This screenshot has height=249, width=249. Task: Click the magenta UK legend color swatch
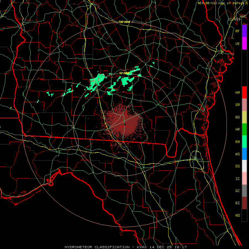point(244,43)
